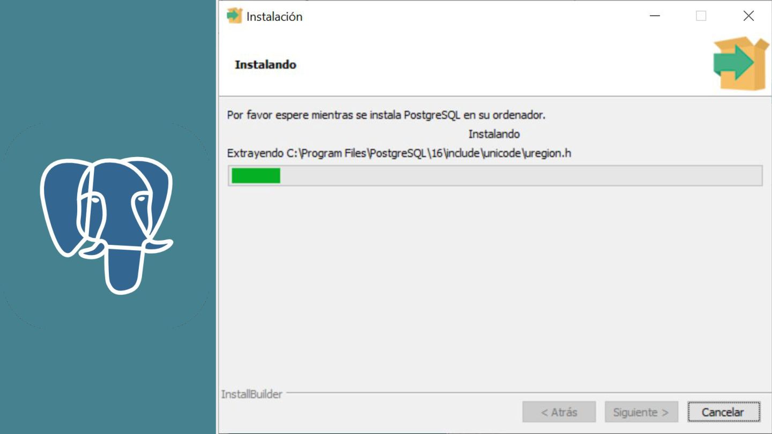Close the Instalación installer window
This screenshot has height=434, width=772.
[748, 16]
